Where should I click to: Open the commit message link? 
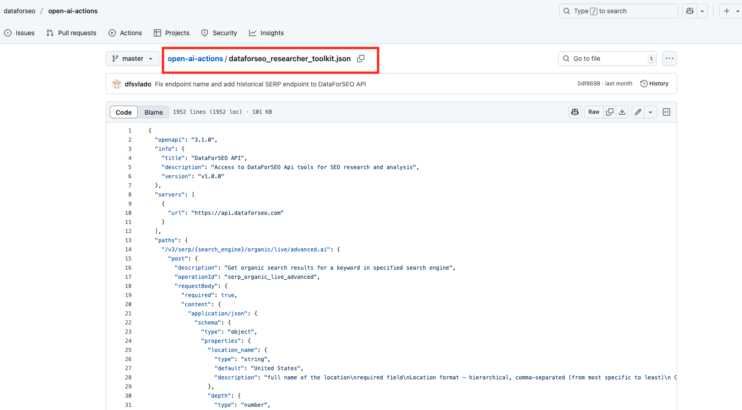tap(260, 84)
